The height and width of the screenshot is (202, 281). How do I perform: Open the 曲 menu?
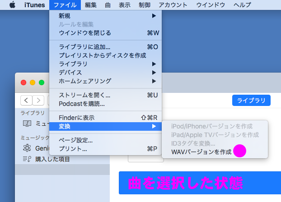click(x=108, y=5)
